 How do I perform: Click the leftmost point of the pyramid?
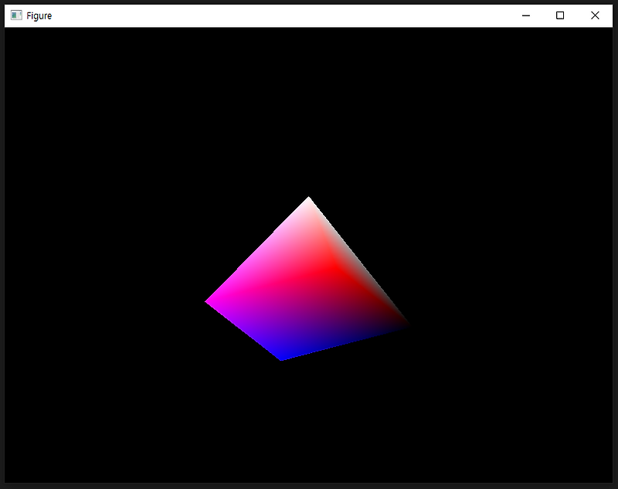point(207,301)
